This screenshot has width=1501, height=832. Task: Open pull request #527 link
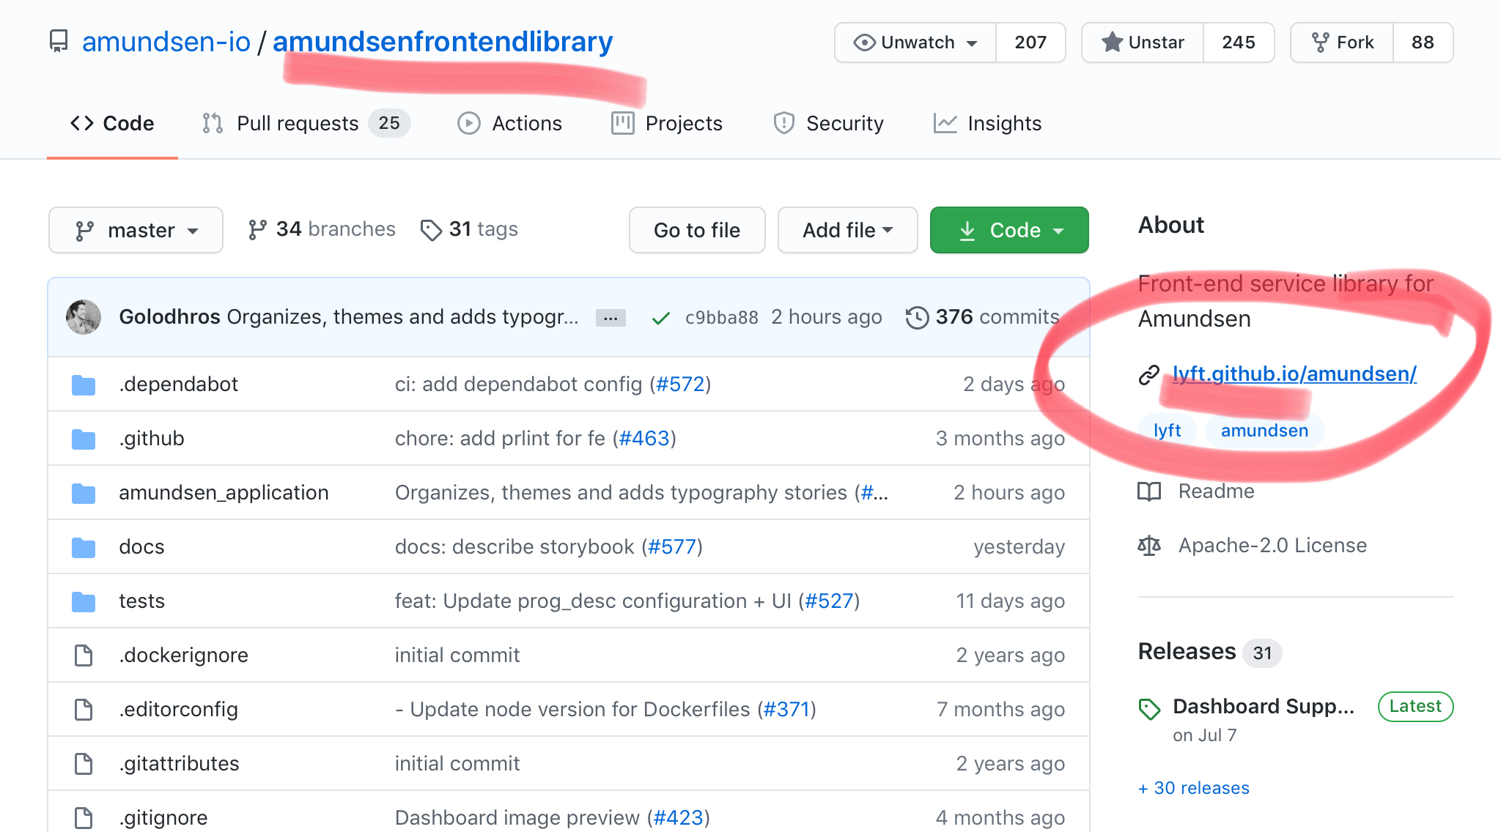click(829, 601)
